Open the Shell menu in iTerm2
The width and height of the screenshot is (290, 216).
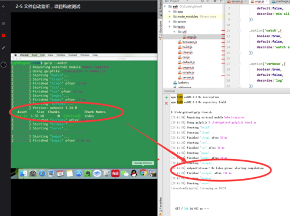(34, 55)
